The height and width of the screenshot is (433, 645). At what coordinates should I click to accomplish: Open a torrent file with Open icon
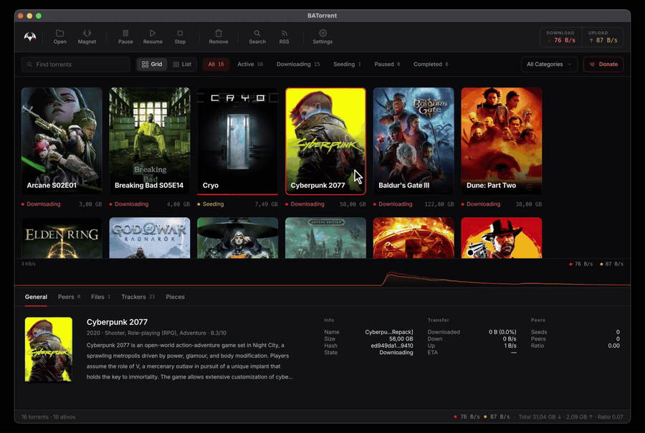point(59,37)
